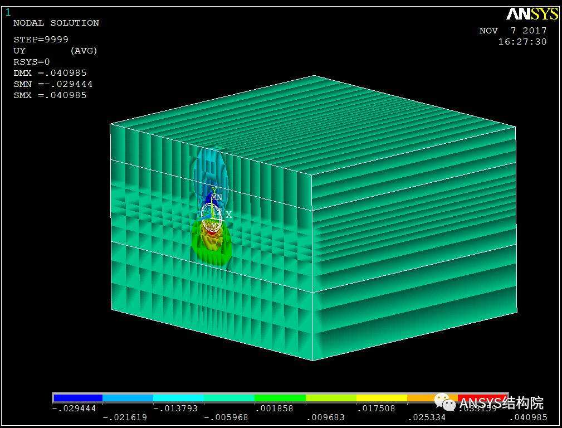Click the X axis label of the triad
The height and width of the screenshot is (428, 562).
pyautogui.click(x=229, y=215)
